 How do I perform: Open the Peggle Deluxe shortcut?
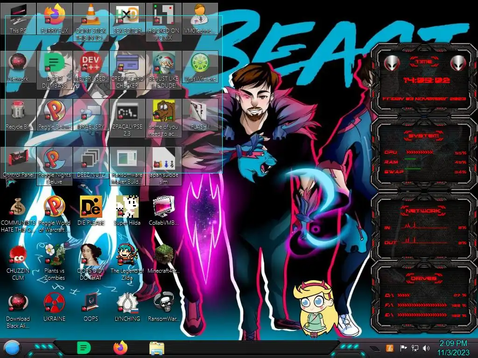tap(55, 115)
